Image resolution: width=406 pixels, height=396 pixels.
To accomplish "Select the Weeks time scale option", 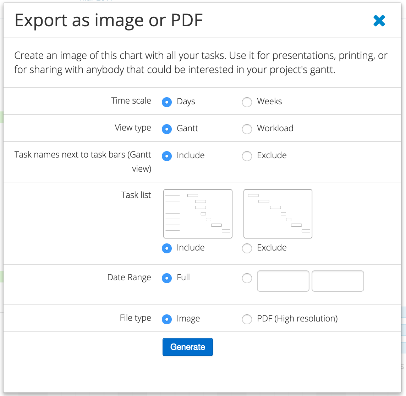I will tap(247, 102).
